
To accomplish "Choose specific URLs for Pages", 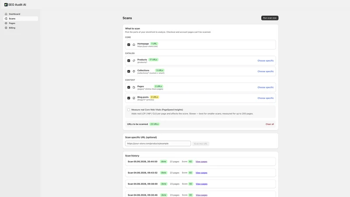I will tap(266, 87).
